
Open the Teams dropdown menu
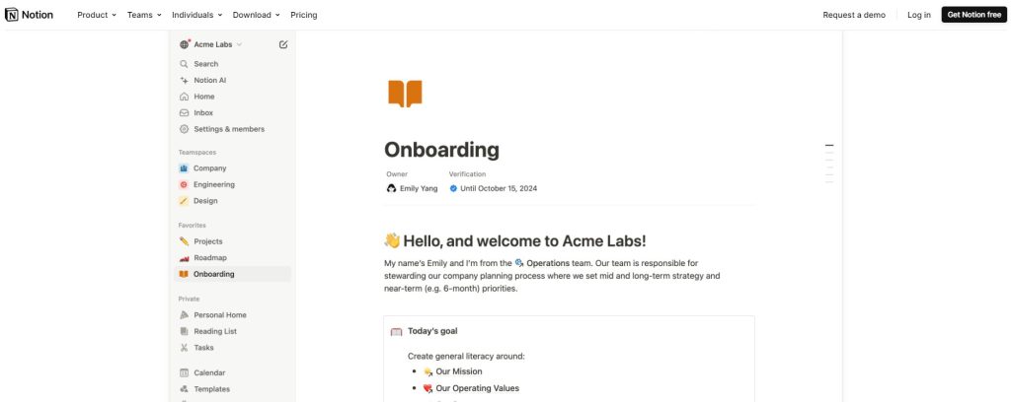pos(144,15)
